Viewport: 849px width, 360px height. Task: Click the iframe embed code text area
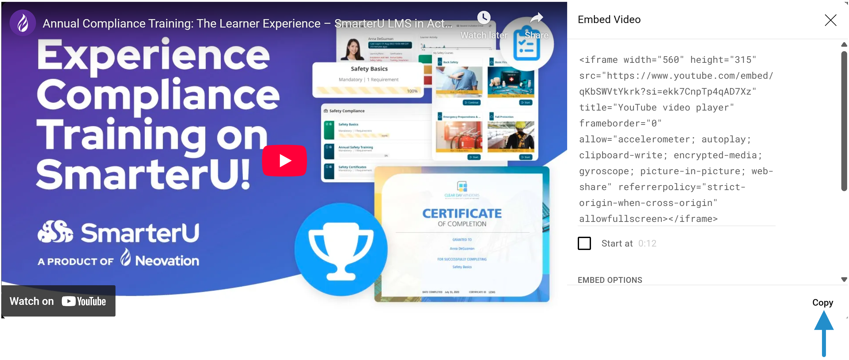point(676,139)
